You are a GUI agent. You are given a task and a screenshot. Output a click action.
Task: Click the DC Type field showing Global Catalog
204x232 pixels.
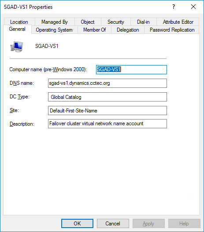(x=108, y=97)
